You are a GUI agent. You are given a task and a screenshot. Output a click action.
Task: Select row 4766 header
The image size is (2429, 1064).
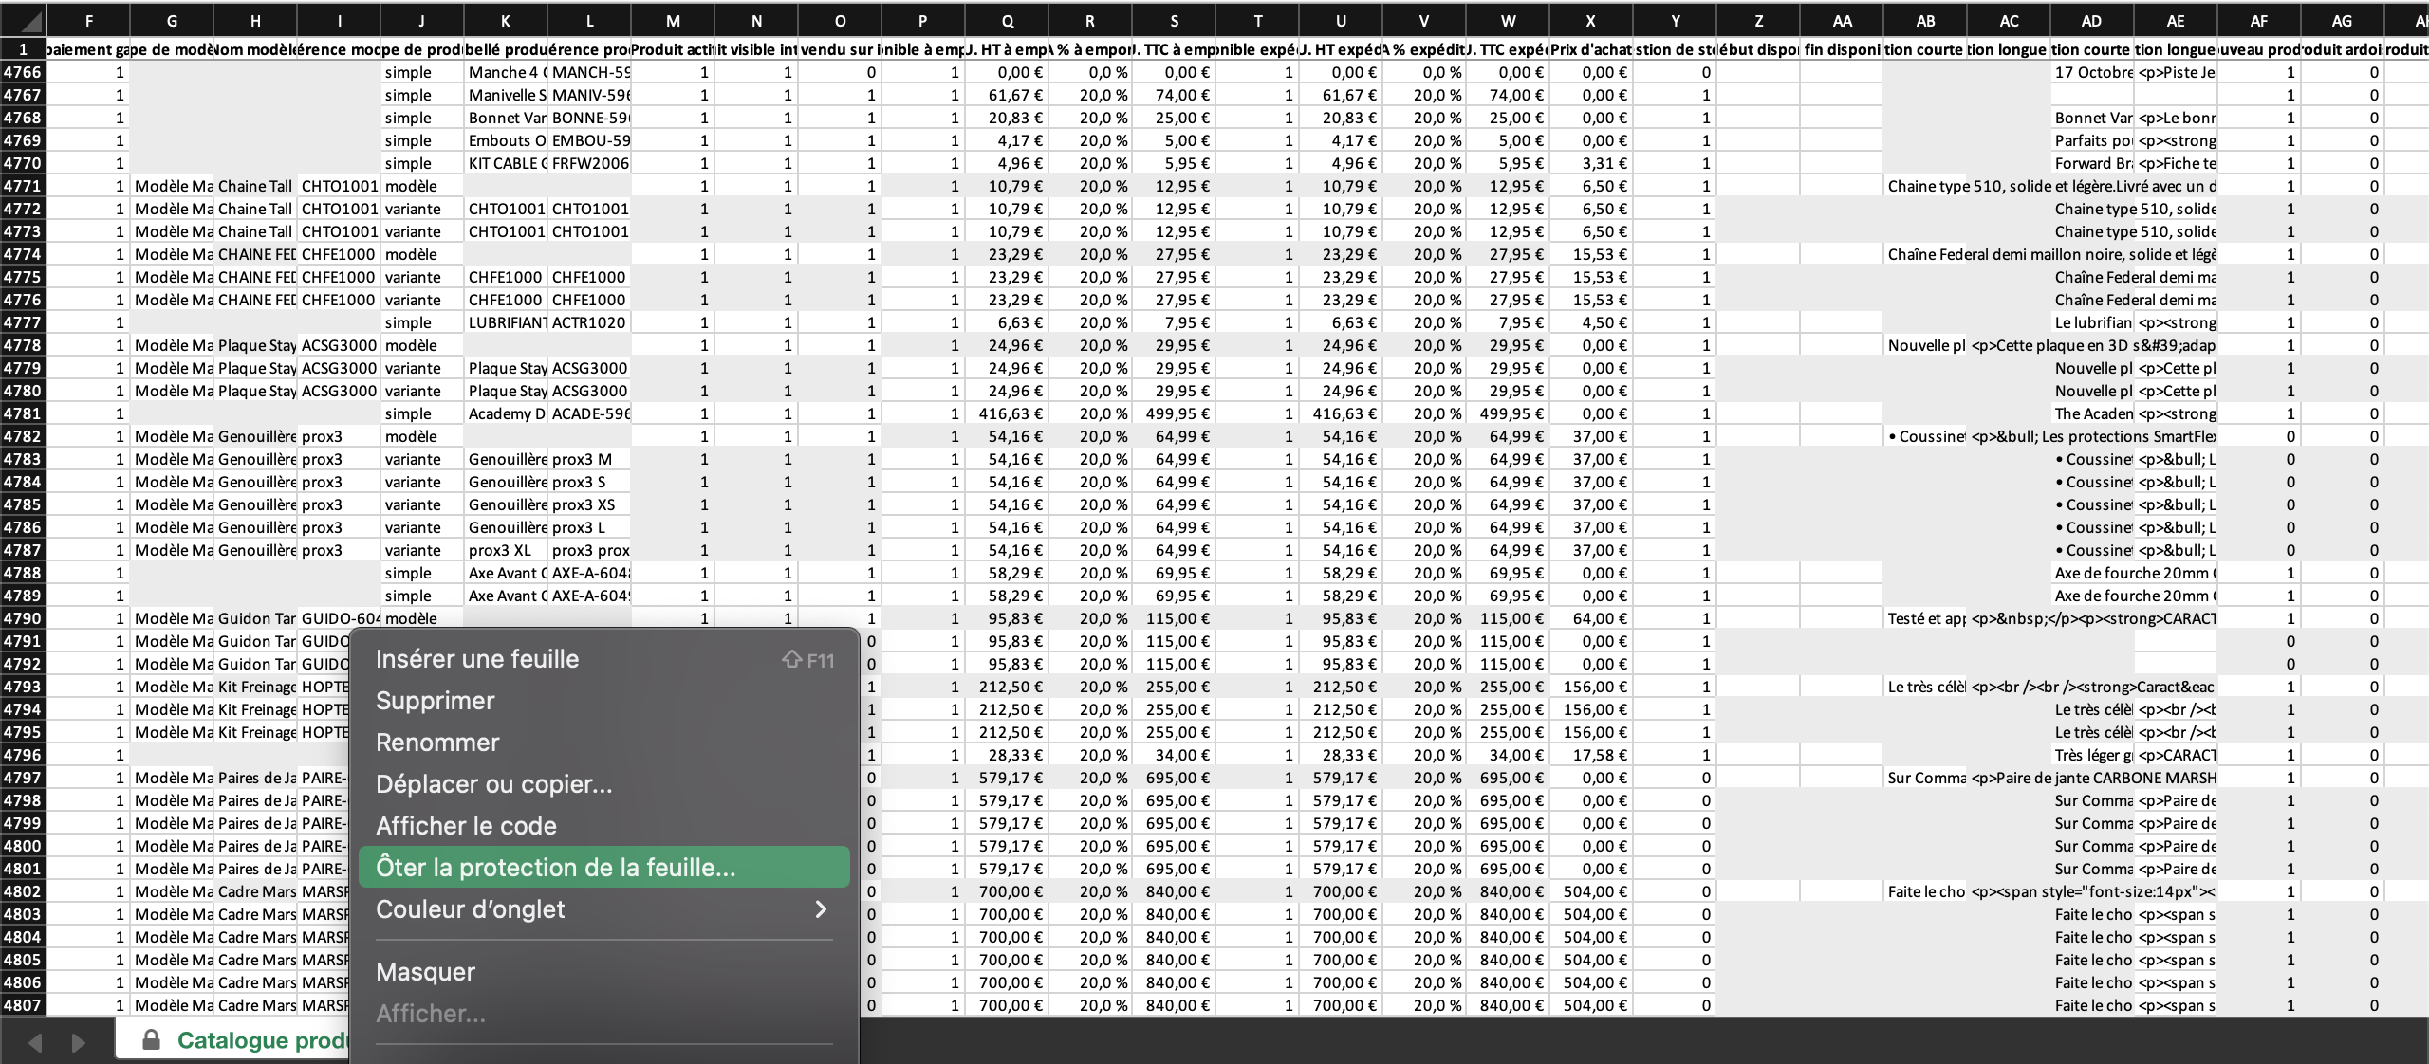[23, 72]
